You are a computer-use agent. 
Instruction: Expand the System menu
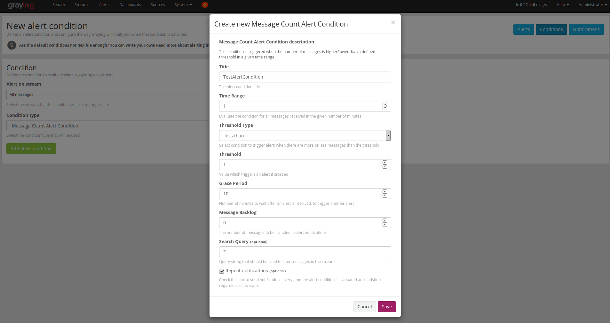click(183, 5)
